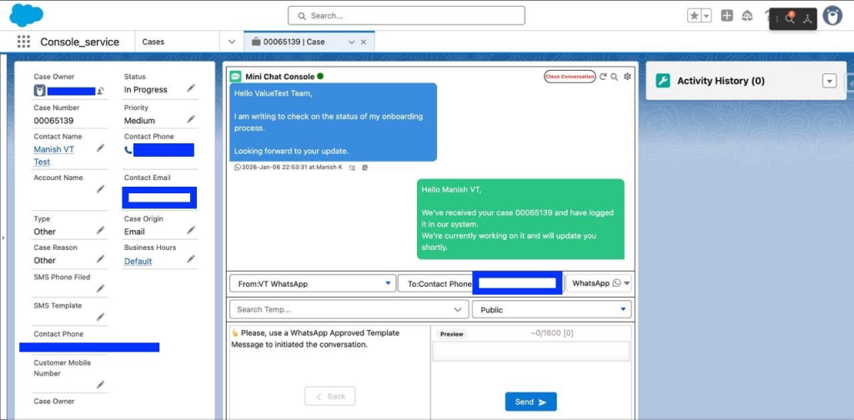The image size is (854, 420).
Task: Click the note icon under incoming message
Action: [x=365, y=167]
